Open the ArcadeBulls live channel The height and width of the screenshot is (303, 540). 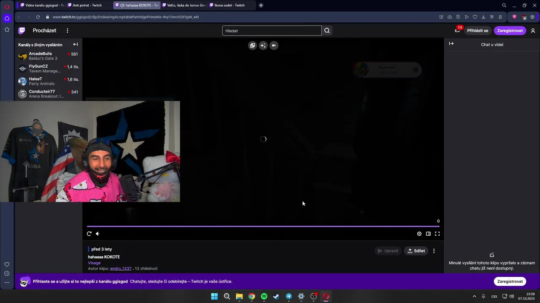49,56
